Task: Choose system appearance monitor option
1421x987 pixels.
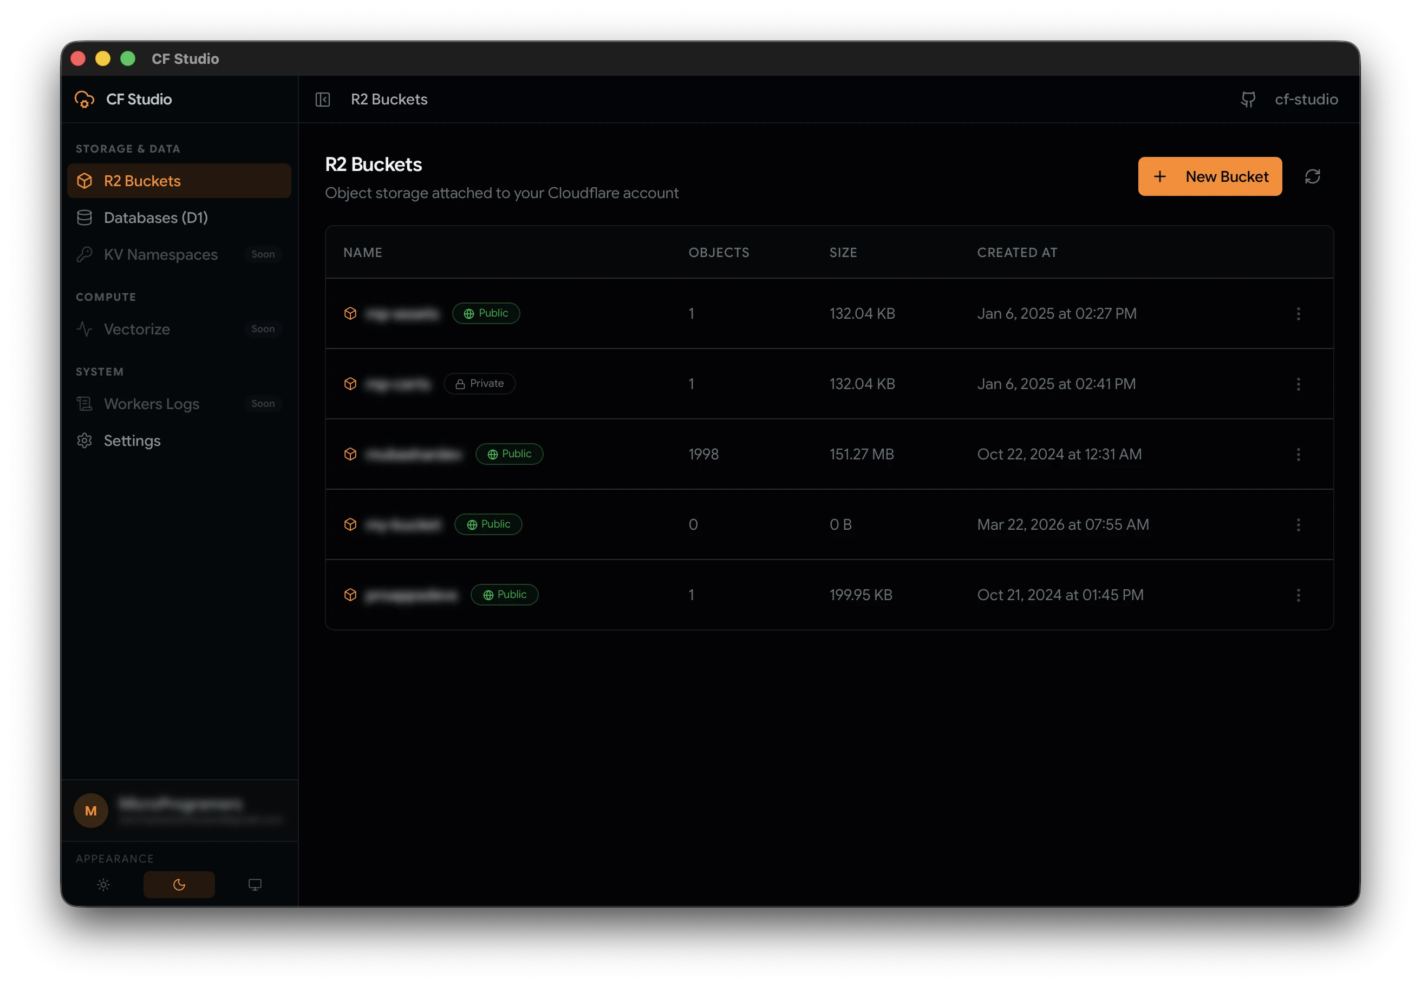Action: [255, 884]
